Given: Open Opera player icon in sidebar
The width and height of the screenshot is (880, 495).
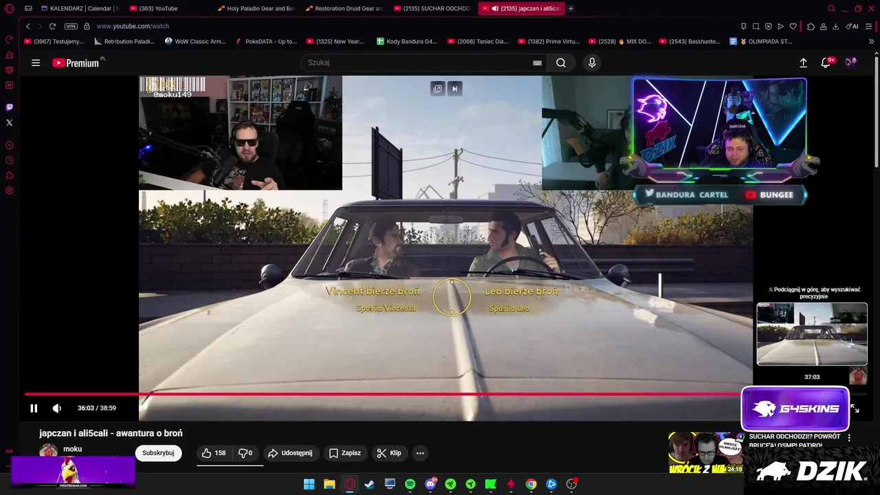Looking at the screenshot, I should (x=9, y=145).
